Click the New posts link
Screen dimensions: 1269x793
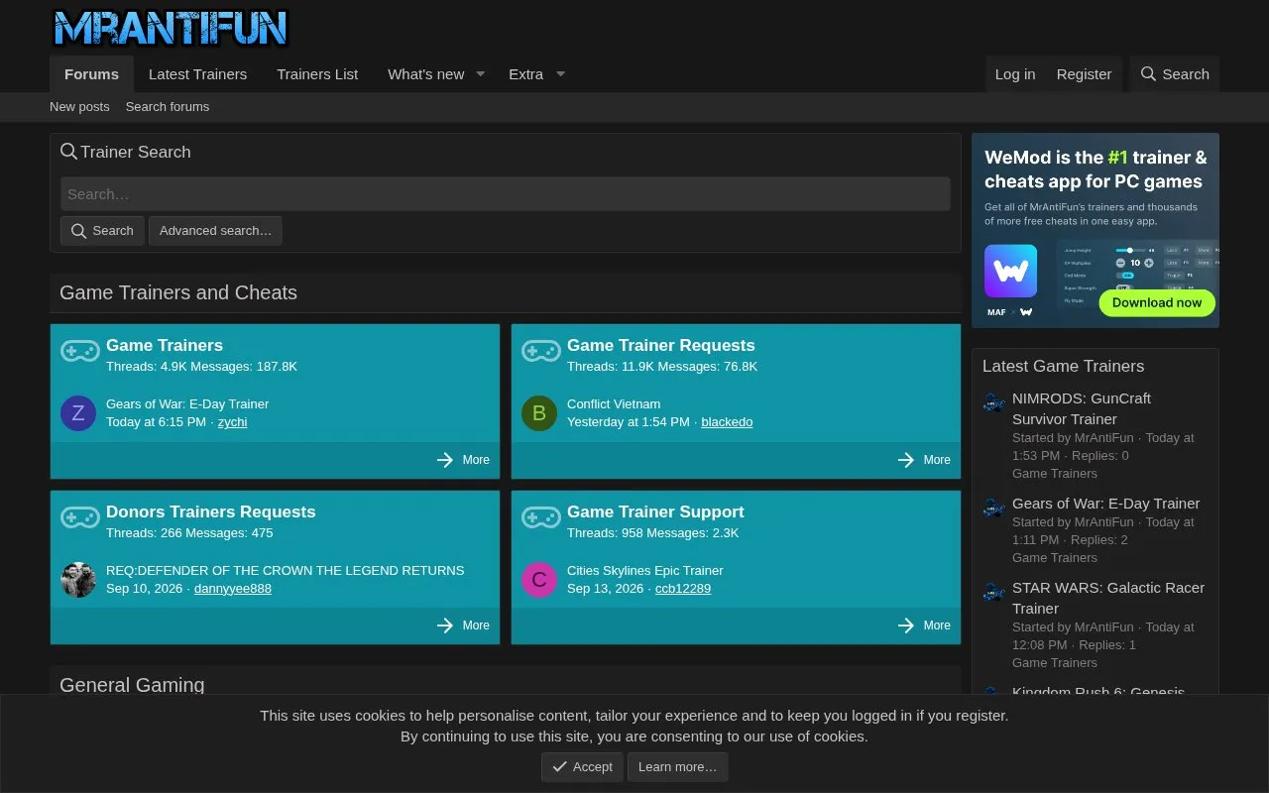click(x=79, y=107)
